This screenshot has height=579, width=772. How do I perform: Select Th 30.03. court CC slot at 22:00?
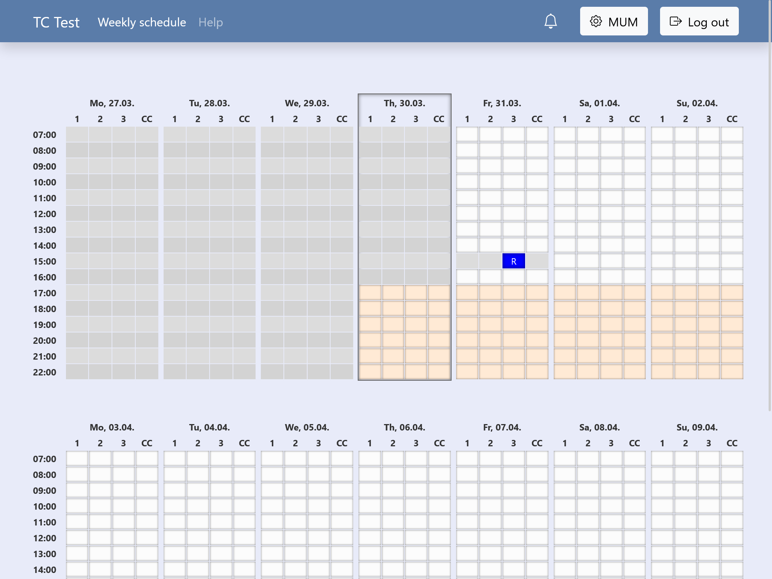(x=439, y=372)
